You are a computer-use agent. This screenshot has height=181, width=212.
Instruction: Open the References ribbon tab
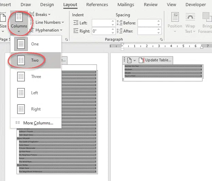click(x=97, y=5)
